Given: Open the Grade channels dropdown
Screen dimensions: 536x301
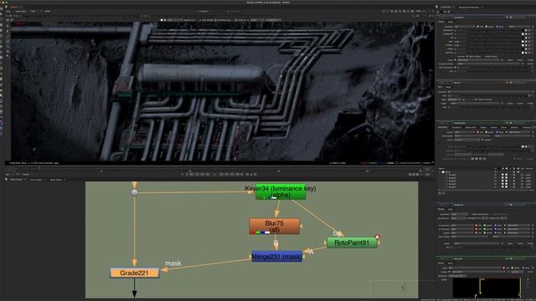Looking at the screenshot, I should click(x=465, y=27).
